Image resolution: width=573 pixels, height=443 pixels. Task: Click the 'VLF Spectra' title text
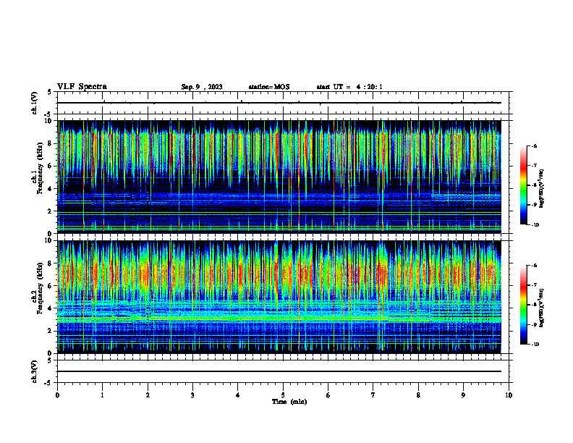tap(82, 87)
